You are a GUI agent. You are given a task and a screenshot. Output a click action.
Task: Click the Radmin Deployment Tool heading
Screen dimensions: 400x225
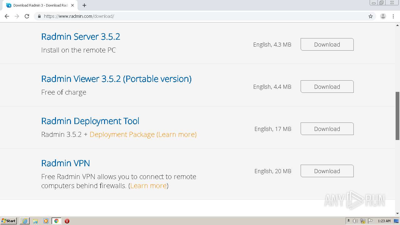(x=90, y=121)
